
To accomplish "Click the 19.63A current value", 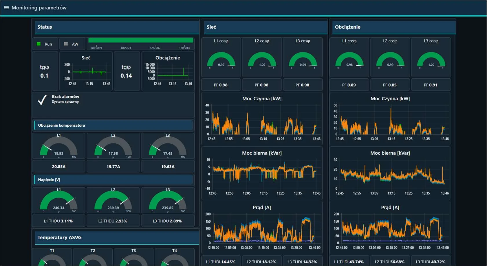I will coord(168,167).
